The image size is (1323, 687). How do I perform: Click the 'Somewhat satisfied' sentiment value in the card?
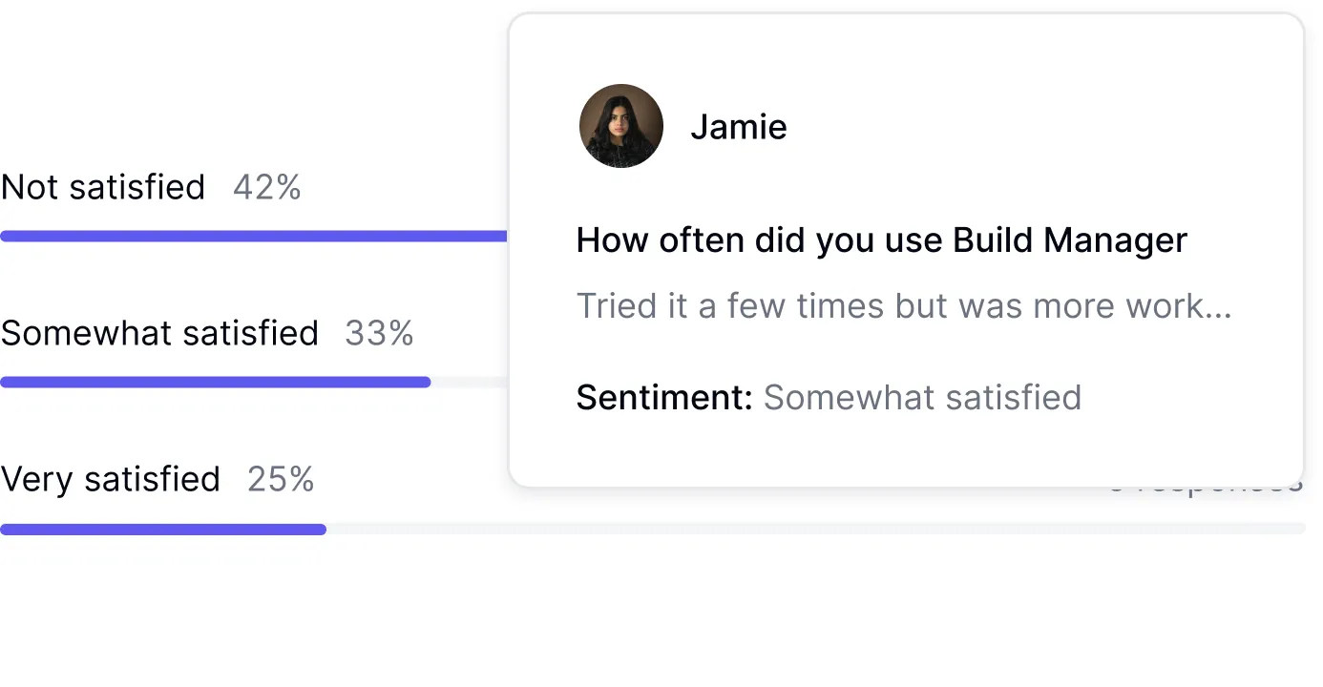pos(922,397)
